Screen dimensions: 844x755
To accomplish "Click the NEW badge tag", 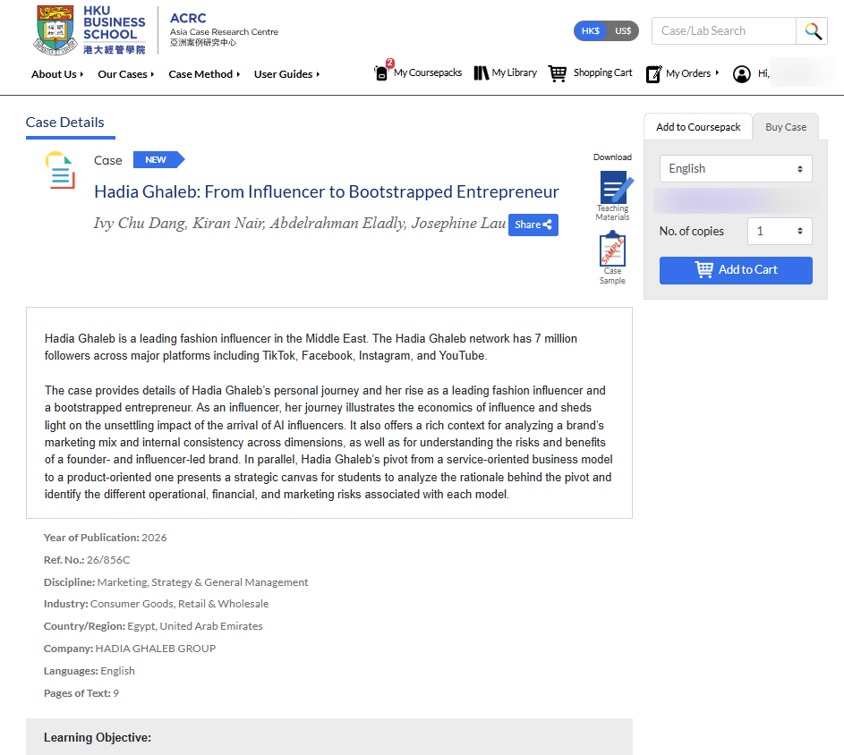I will pos(158,160).
